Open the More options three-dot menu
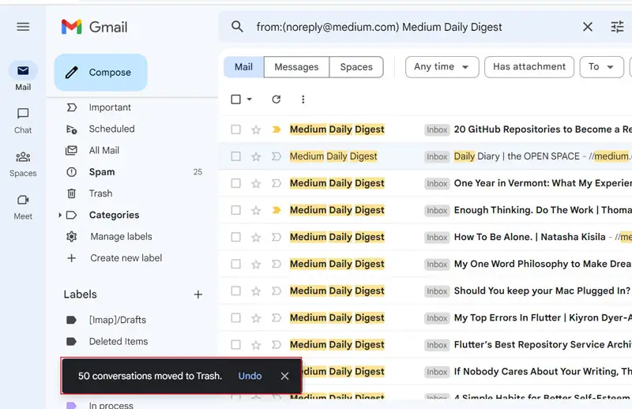This screenshot has width=632, height=409. [303, 99]
